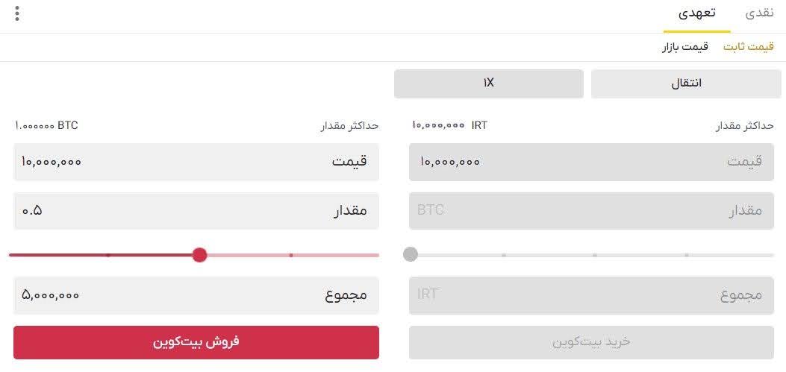Viewport: 786px width, 372px height.
Task: Click the buy IRT total field
Action: click(591, 295)
